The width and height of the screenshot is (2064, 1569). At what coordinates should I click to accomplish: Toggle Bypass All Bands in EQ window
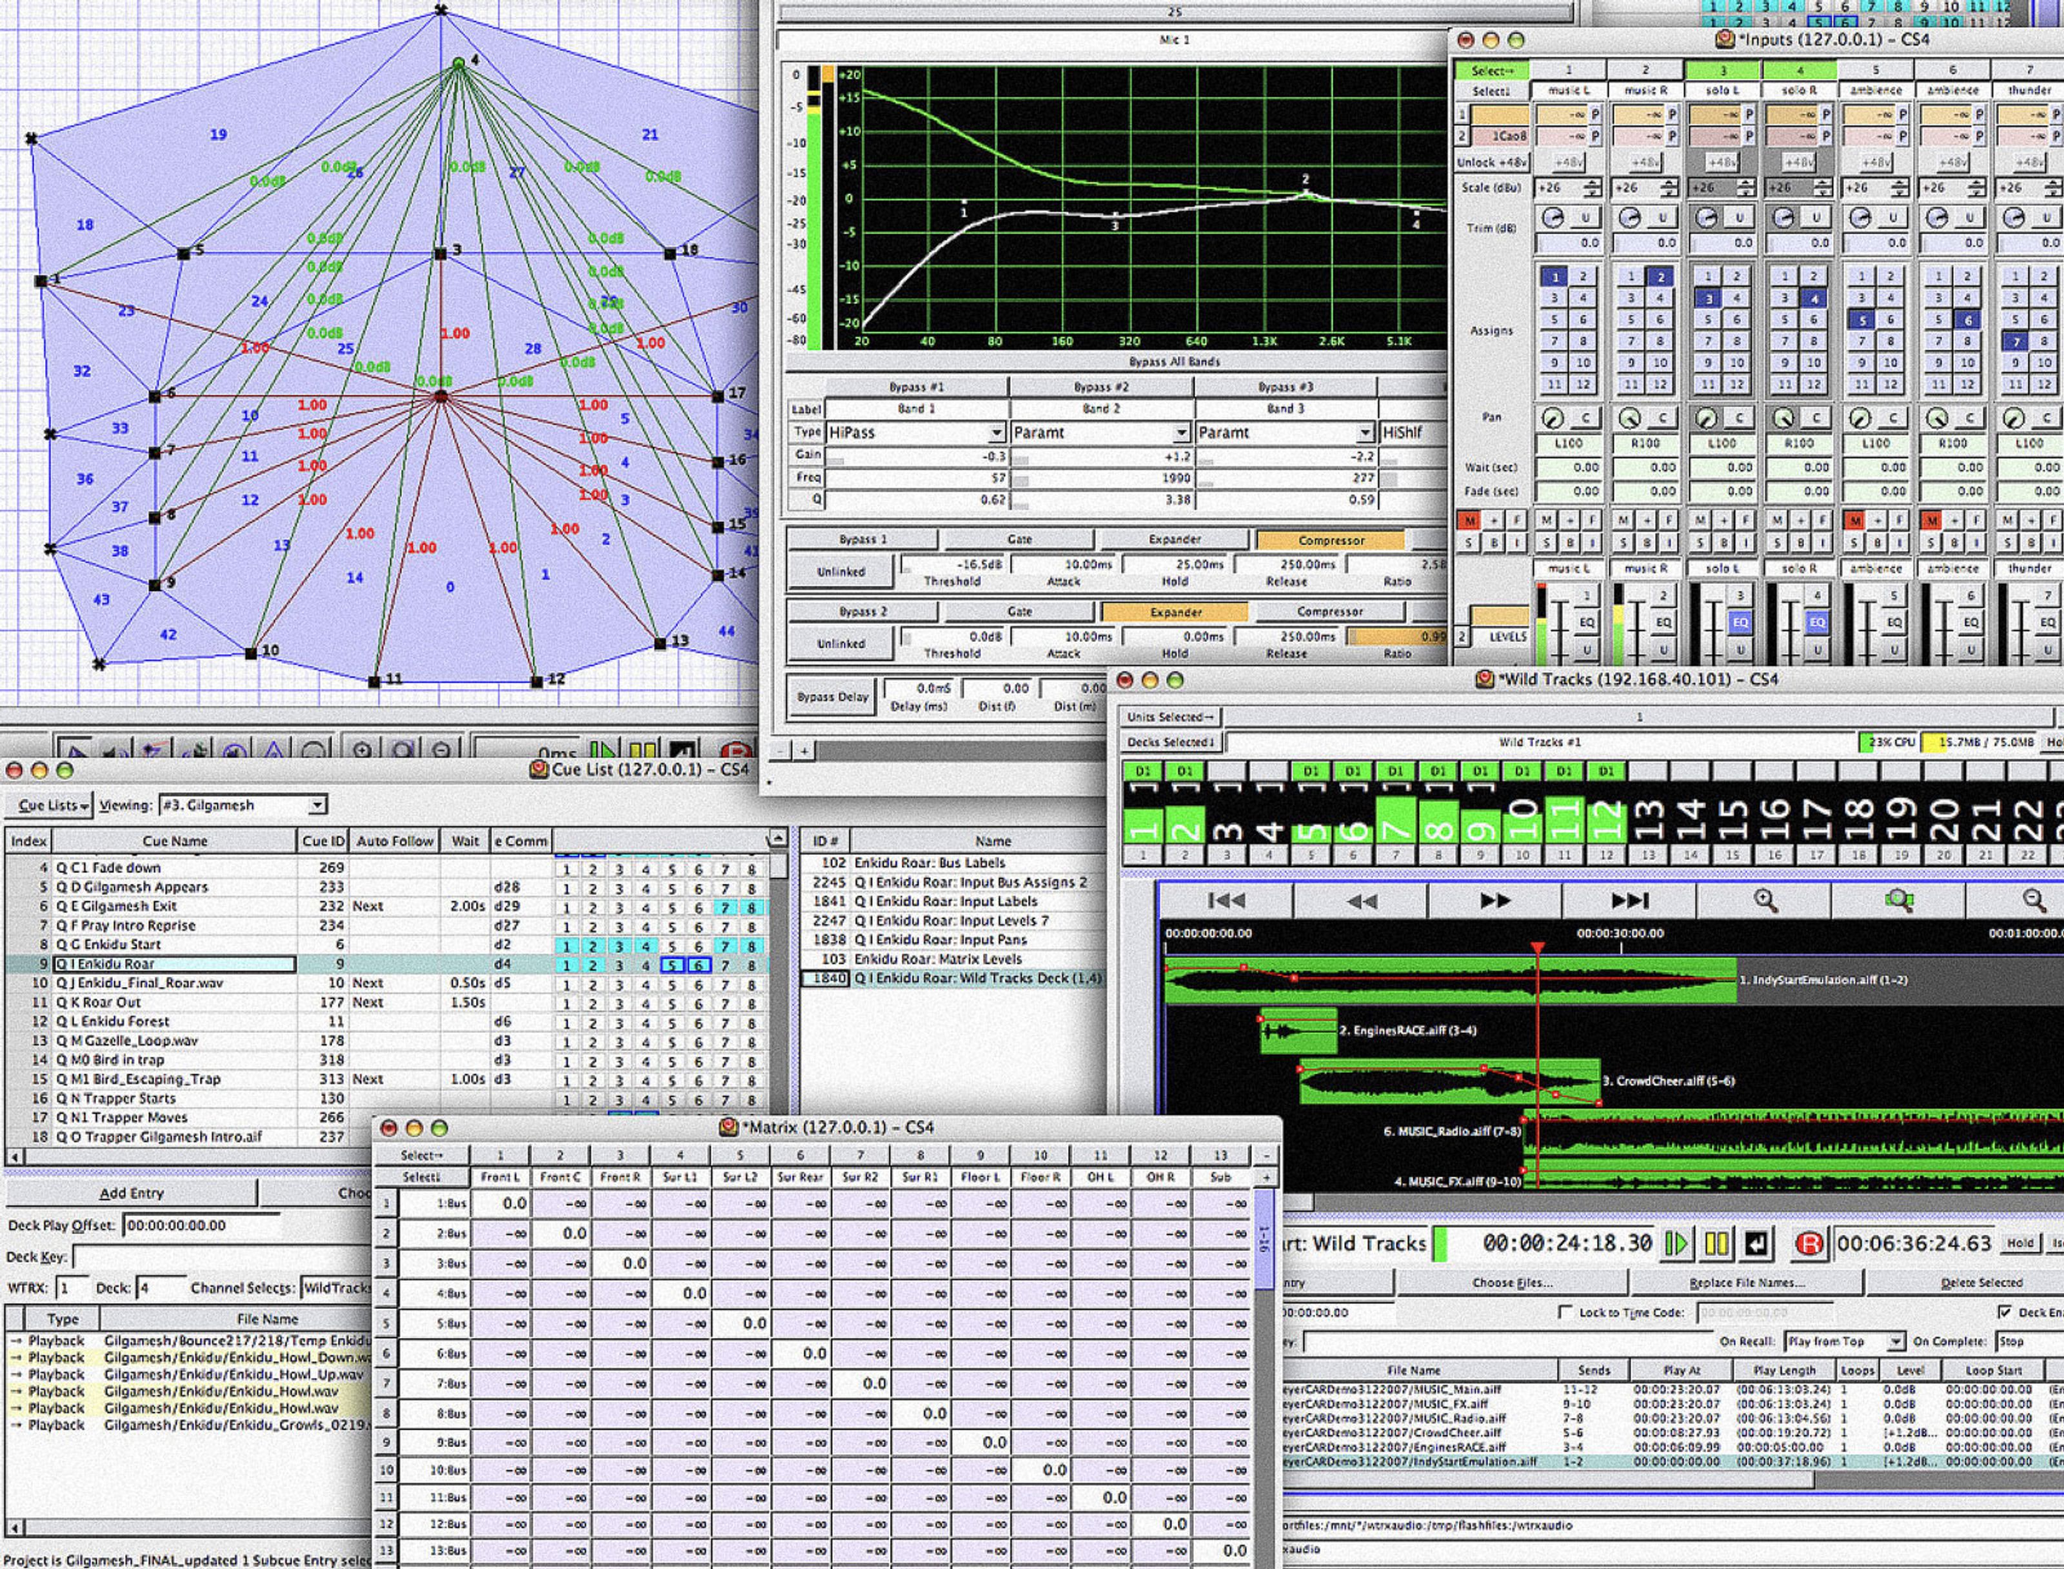point(1175,361)
